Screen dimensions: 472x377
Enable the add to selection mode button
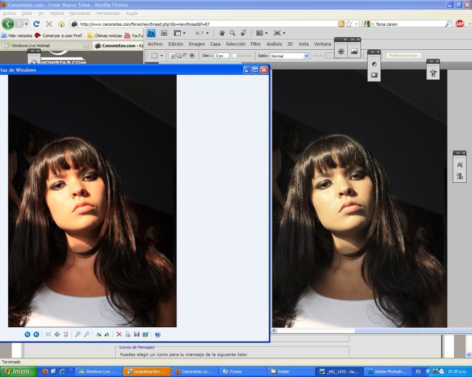click(x=178, y=56)
